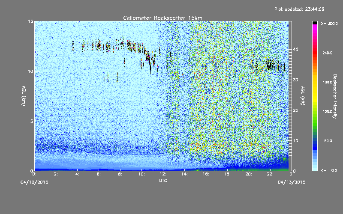Click the plot title 'Ceilometer Backscatter 15km'
The image size is (343, 214).
(162, 18)
